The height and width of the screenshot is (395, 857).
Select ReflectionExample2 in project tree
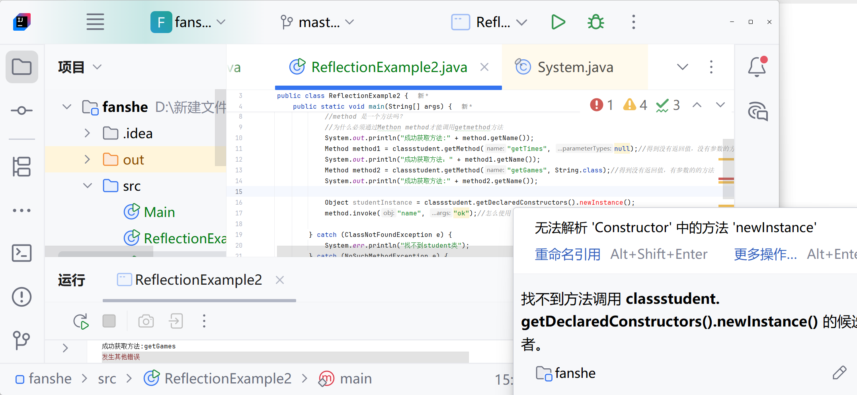[175, 238]
